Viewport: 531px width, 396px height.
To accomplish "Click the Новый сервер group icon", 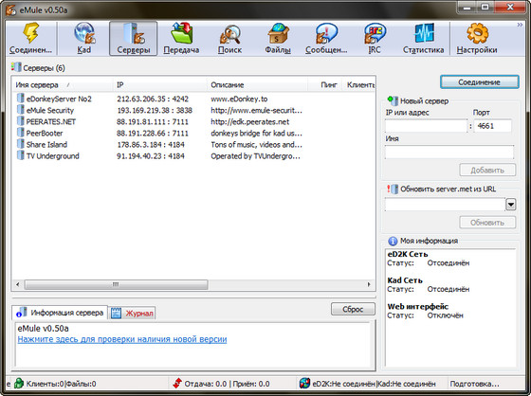I will [x=393, y=100].
